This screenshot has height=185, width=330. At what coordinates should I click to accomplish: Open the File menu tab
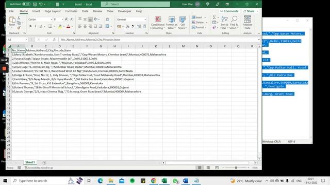pyautogui.click(x=11, y=11)
